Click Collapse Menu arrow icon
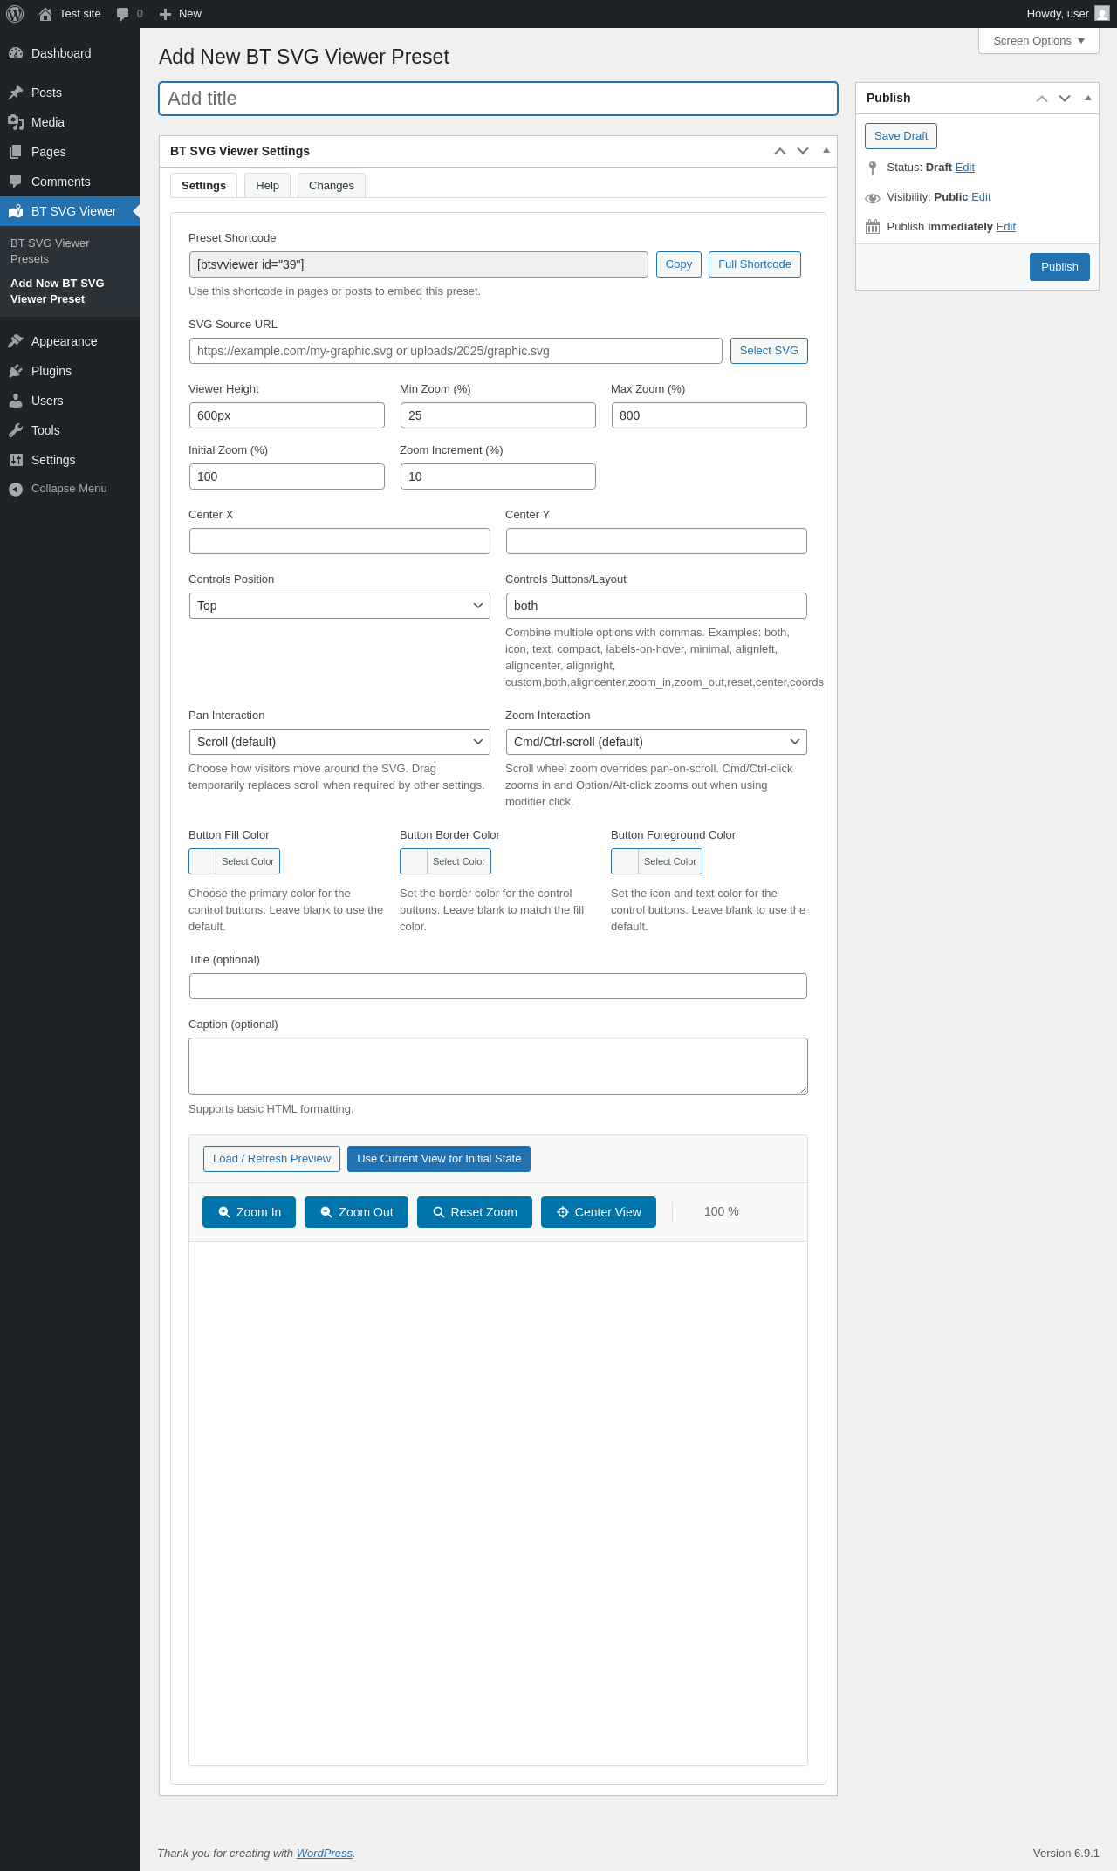Viewport: 1117px width, 1871px height. tap(16, 489)
